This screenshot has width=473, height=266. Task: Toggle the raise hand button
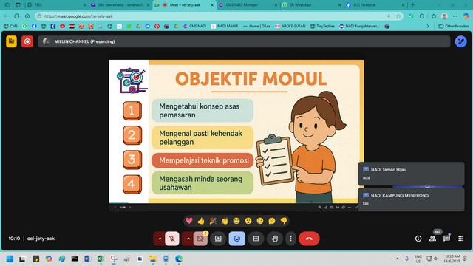[274, 239]
